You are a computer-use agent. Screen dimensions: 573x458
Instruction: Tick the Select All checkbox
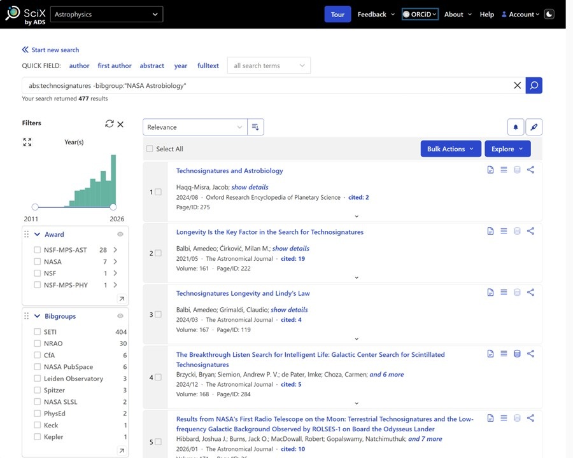click(150, 149)
